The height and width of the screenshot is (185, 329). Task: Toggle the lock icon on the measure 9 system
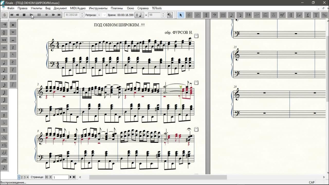(196, 129)
